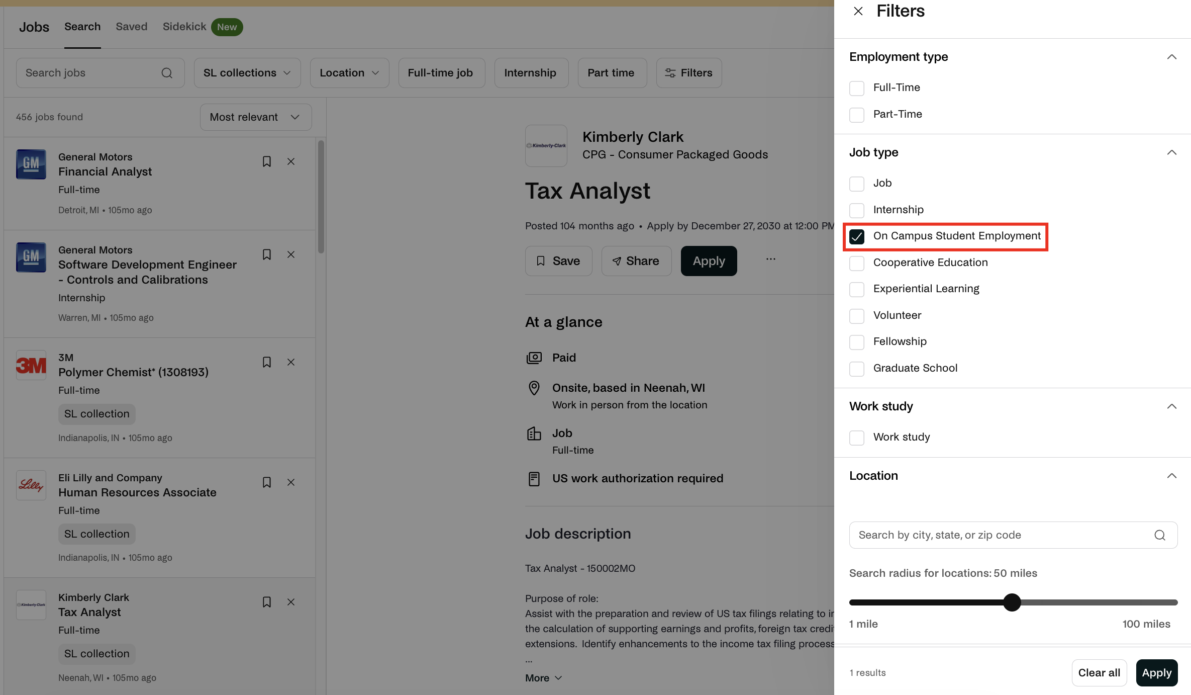Click the Paid money icon
This screenshot has width=1191, height=695.
[x=534, y=358]
